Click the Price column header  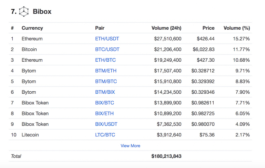(x=208, y=28)
